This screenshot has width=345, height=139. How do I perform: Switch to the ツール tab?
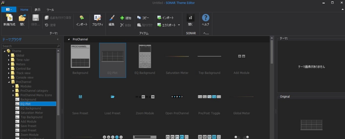point(50,10)
